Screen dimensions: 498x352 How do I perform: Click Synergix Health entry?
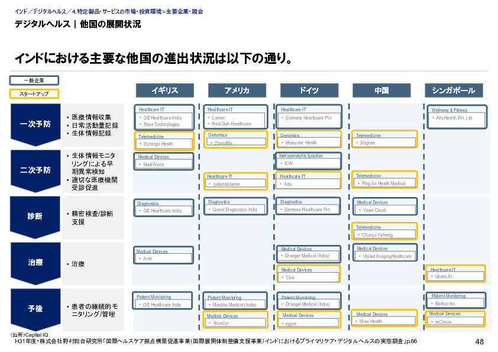tap(158, 144)
